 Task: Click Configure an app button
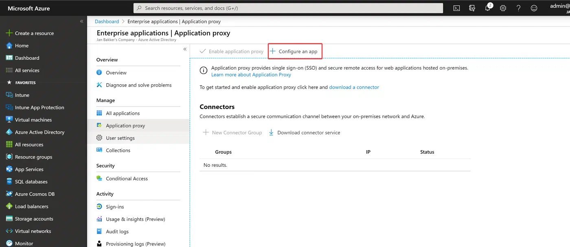coord(295,52)
